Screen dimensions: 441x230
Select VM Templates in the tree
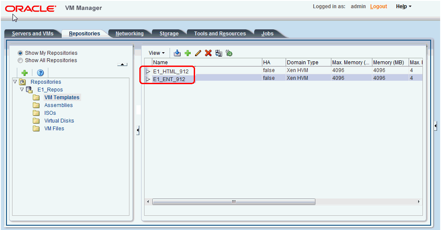pyautogui.click(x=62, y=98)
